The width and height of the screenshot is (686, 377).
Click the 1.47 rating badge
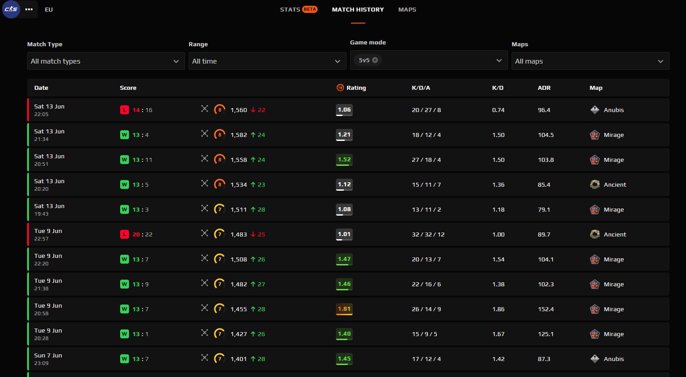344,259
